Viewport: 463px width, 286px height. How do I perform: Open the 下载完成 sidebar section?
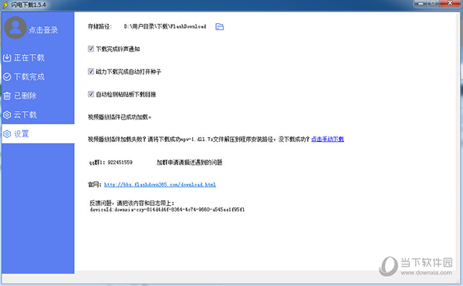tap(38, 77)
